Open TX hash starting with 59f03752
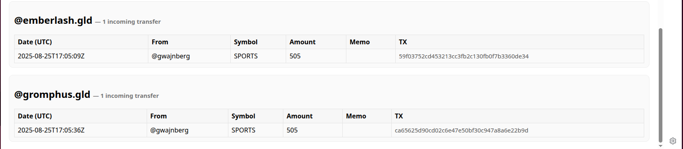This screenshot has height=149, width=683. pos(464,56)
